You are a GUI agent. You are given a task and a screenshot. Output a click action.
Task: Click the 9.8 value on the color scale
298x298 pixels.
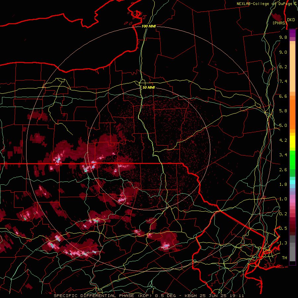click(283, 37)
